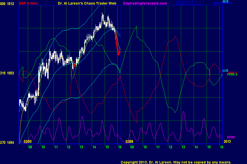Click the "000 1512" price axis label
Image resolution: width=247 pixels, height=164 pixels.
pos(7,4)
